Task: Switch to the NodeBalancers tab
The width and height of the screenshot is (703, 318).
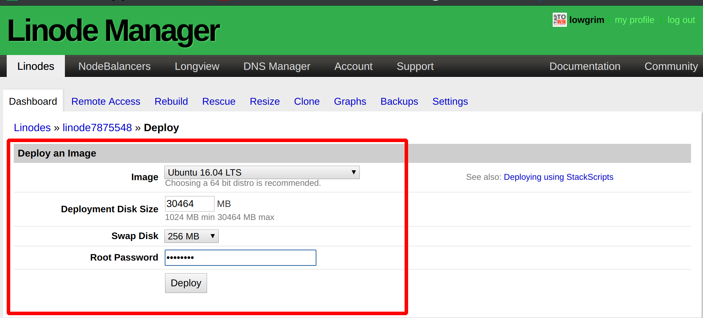Action: (114, 66)
